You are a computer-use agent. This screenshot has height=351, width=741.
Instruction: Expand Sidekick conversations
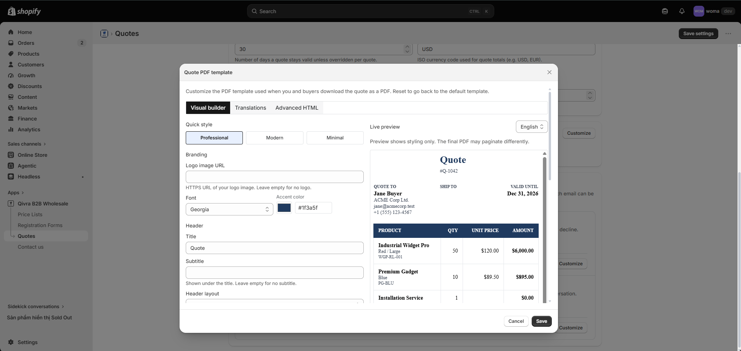point(36,307)
